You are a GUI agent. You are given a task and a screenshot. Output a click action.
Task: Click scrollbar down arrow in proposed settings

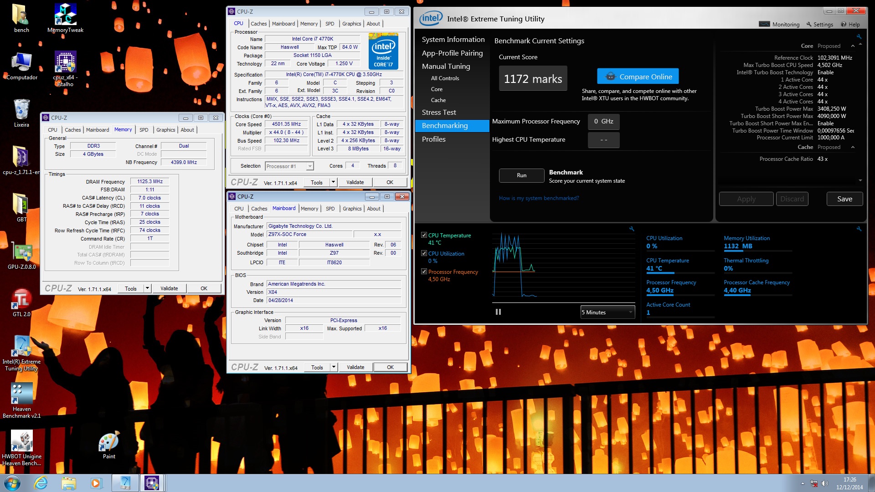click(860, 181)
